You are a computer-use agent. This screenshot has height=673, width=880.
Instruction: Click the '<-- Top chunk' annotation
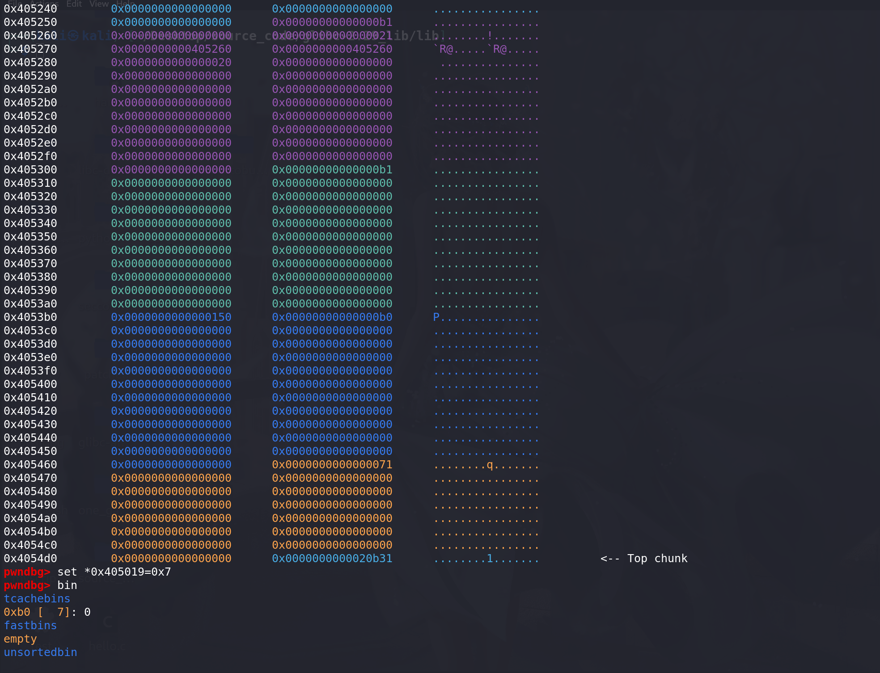(644, 558)
